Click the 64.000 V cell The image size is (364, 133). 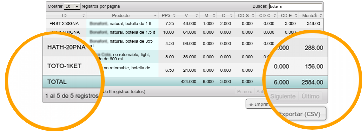click(190, 32)
